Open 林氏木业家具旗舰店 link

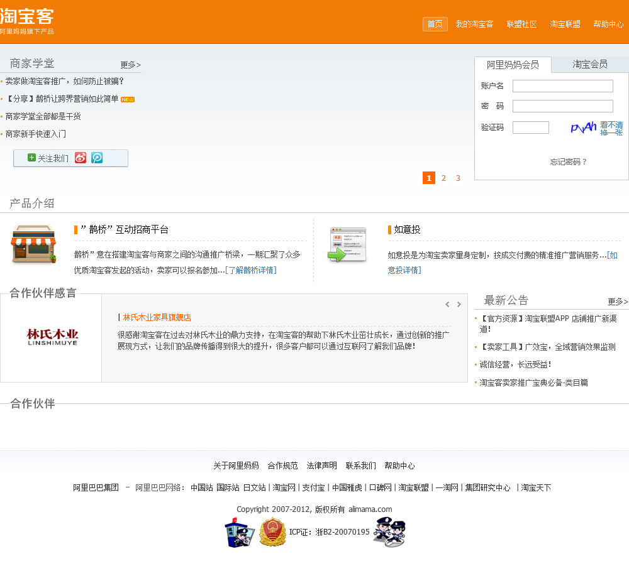[157, 317]
